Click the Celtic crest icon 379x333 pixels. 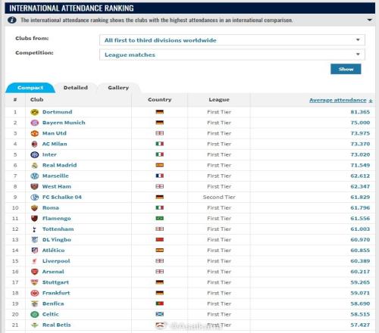point(35,314)
